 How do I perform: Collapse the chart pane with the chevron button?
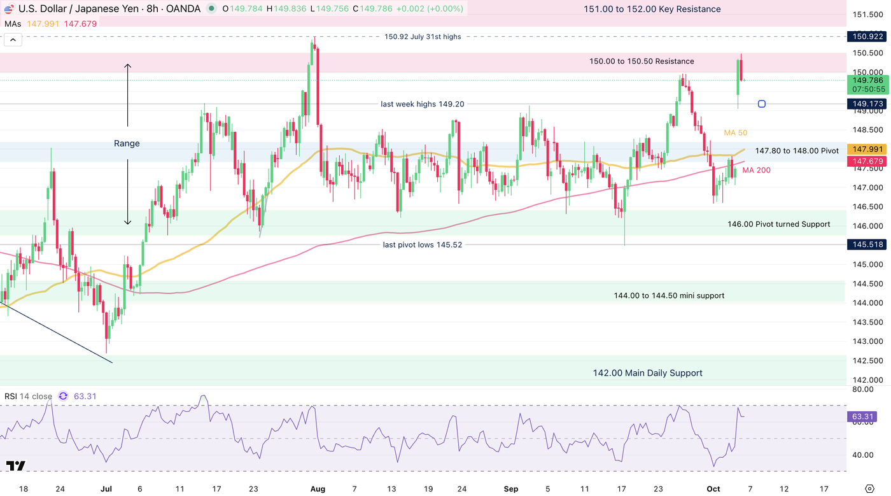[x=13, y=39]
